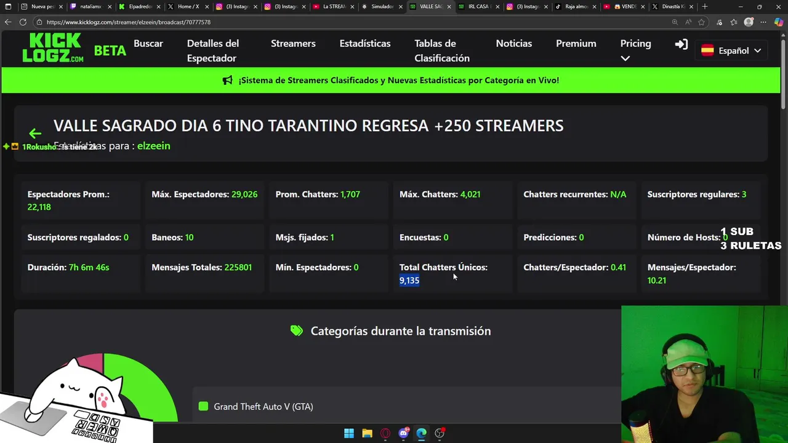
Task: Click the Grand Theft Auto V (GTA) category row
Action: point(406,406)
